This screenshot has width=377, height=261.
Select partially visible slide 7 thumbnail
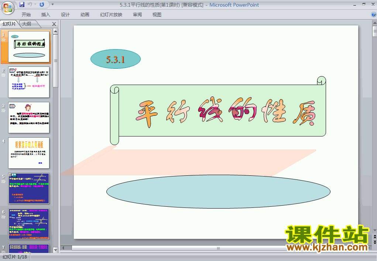point(29,248)
